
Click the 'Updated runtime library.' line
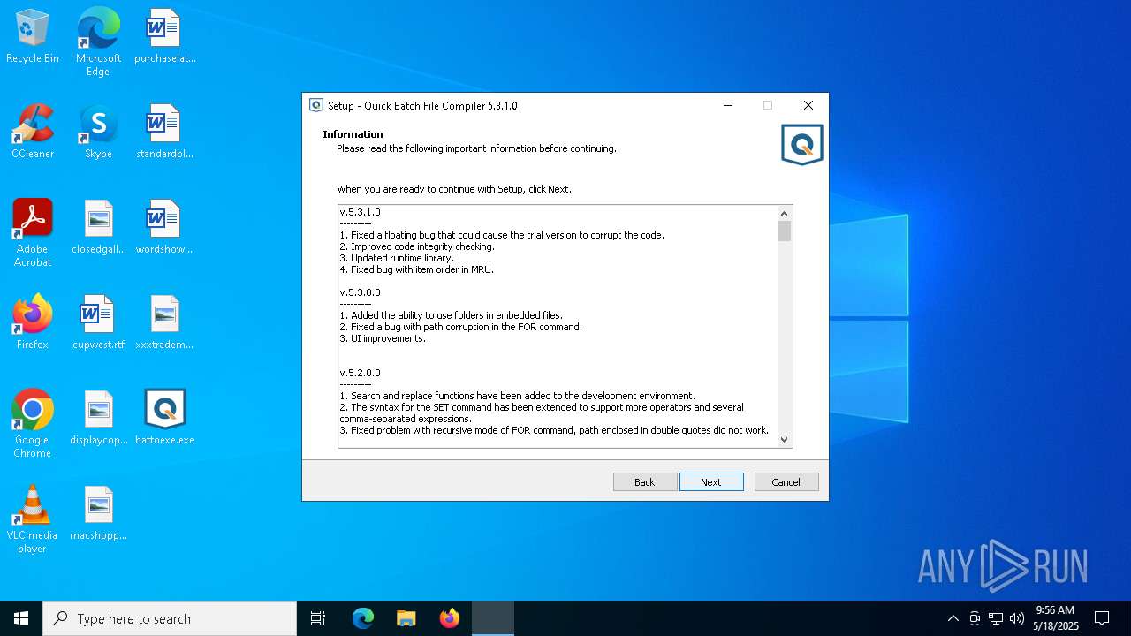[x=397, y=258]
